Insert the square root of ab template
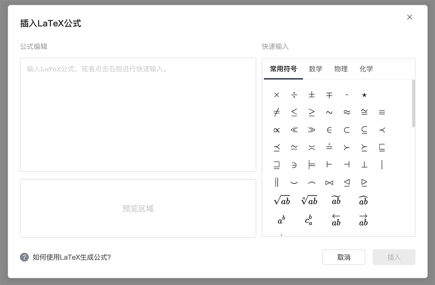Screen dimensions: 435x285 pyautogui.click(x=282, y=200)
